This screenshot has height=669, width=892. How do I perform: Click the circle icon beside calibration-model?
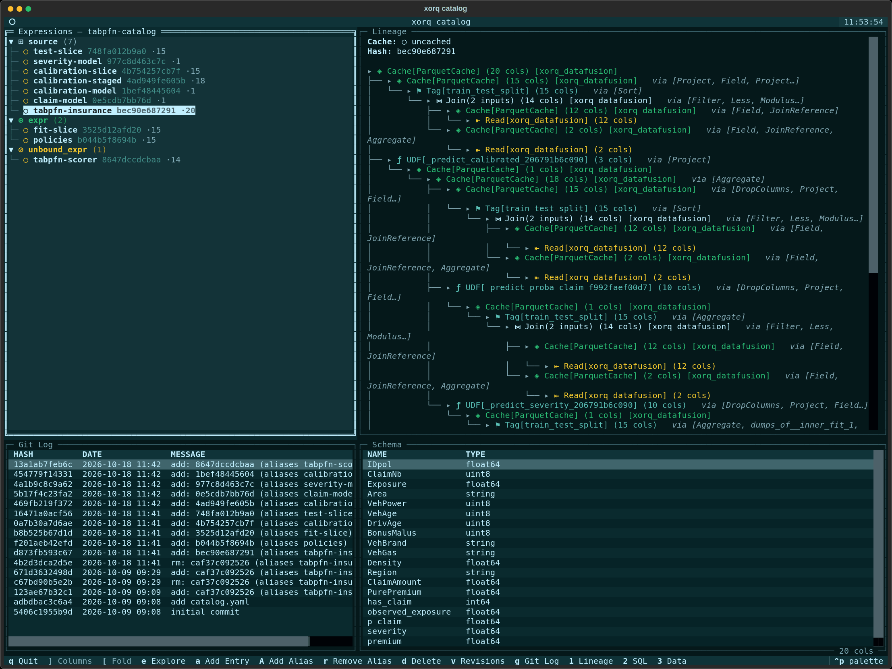26,91
